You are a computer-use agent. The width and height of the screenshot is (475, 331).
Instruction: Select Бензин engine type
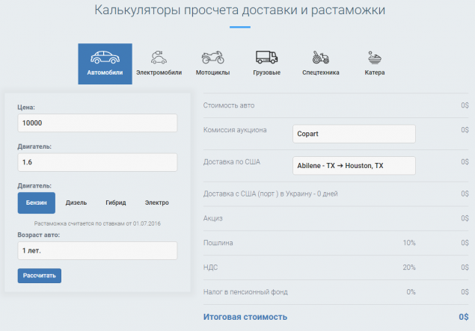[37, 202]
